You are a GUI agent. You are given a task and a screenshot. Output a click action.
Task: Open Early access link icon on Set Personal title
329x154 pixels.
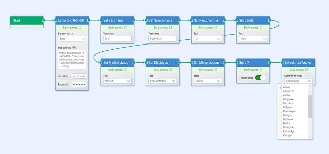point(216,27)
